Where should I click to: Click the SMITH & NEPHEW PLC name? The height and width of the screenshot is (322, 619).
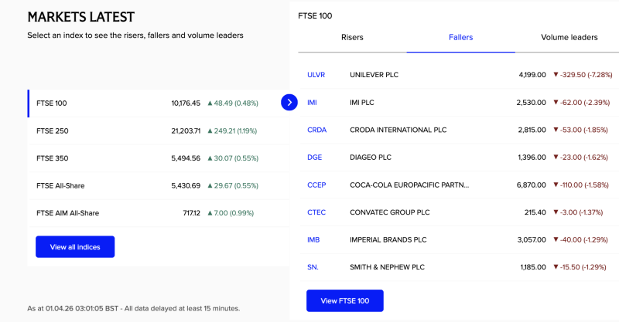tap(388, 267)
